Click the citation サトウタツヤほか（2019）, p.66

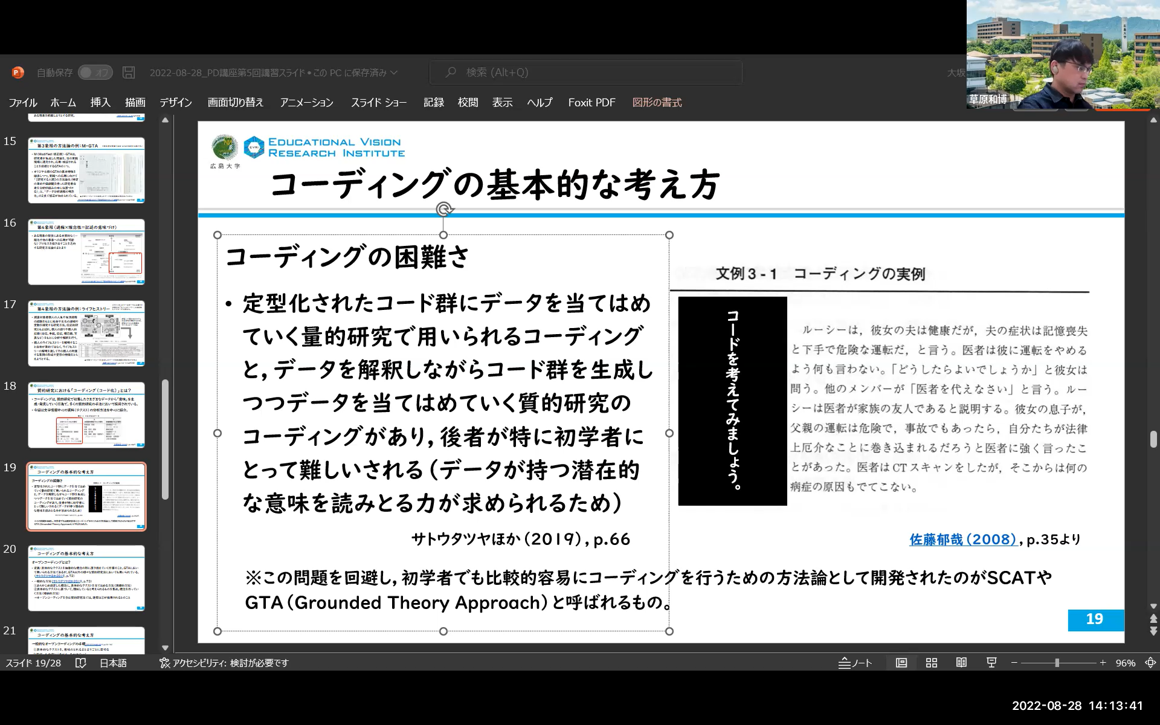coord(521,539)
